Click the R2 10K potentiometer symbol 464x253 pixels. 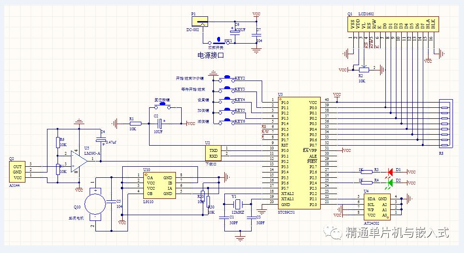364,70
